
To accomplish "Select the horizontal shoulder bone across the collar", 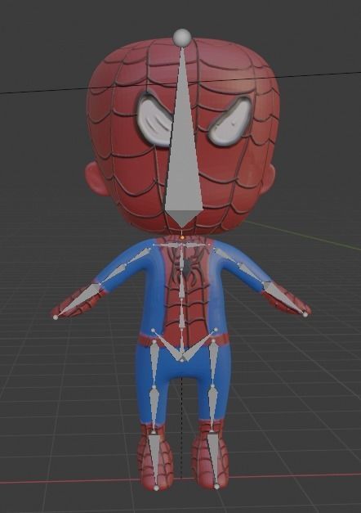I will [181, 245].
